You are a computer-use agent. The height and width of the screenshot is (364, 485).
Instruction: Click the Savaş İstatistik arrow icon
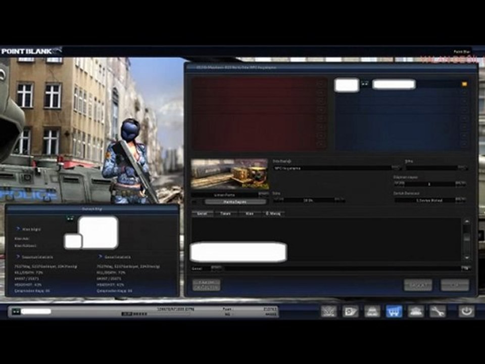click(x=18, y=257)
